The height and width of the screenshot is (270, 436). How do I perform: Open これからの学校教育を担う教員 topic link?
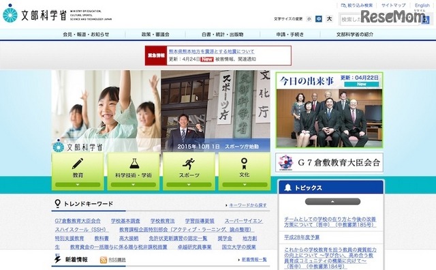330,258
